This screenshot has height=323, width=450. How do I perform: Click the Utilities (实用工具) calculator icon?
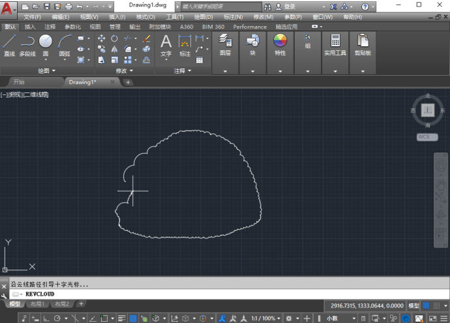coord(335,45)
